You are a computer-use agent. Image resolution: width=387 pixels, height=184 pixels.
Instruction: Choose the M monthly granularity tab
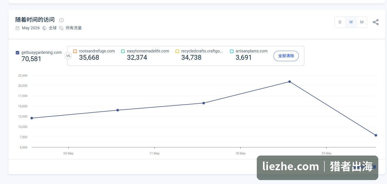[362, 22]
